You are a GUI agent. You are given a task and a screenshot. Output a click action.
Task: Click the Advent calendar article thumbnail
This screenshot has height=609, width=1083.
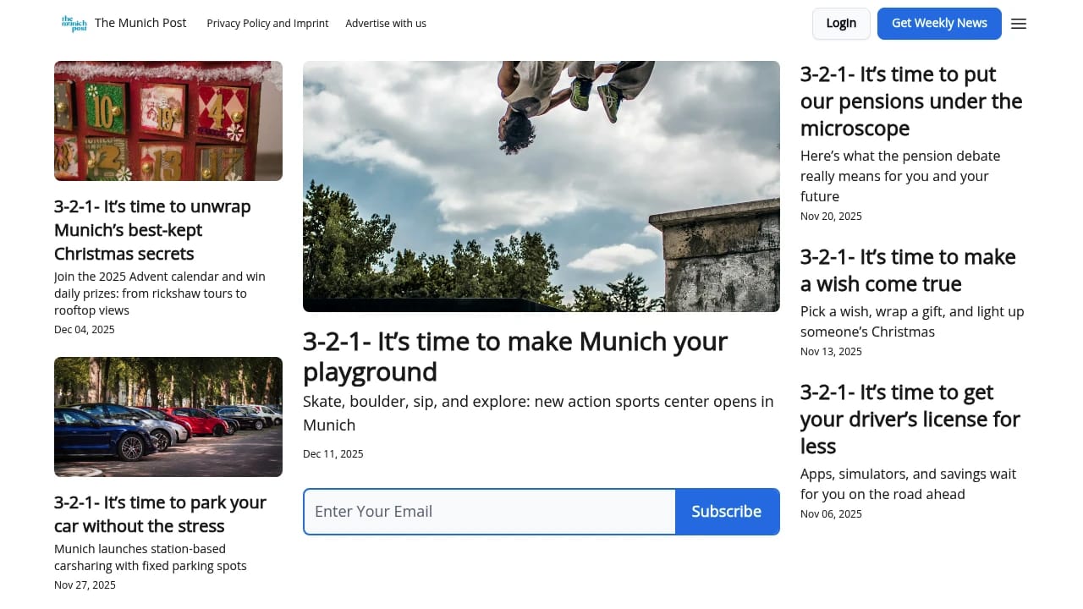[x=168, y=120]
